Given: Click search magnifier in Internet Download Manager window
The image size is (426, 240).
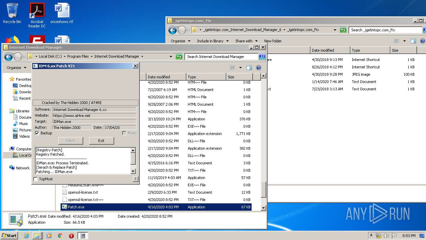Looking at the screenshot, I should 262,57.
